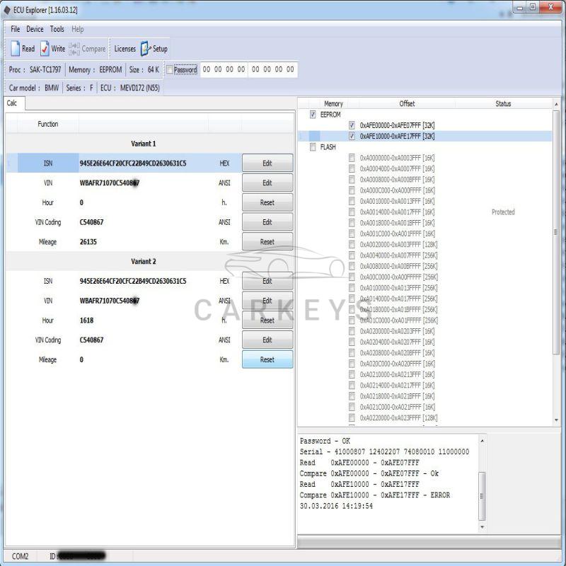Open the Device menu
Screen dimensions: 566x566
[35, 29]
